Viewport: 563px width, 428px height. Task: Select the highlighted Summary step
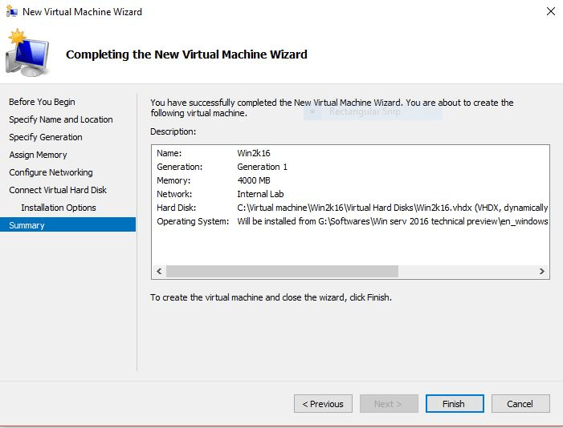27,225
